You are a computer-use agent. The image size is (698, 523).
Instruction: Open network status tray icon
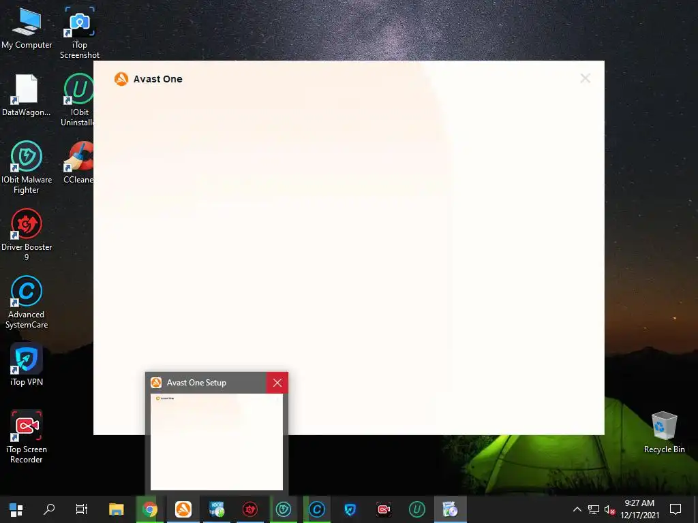pyautogui.click(x=594, y=509)
